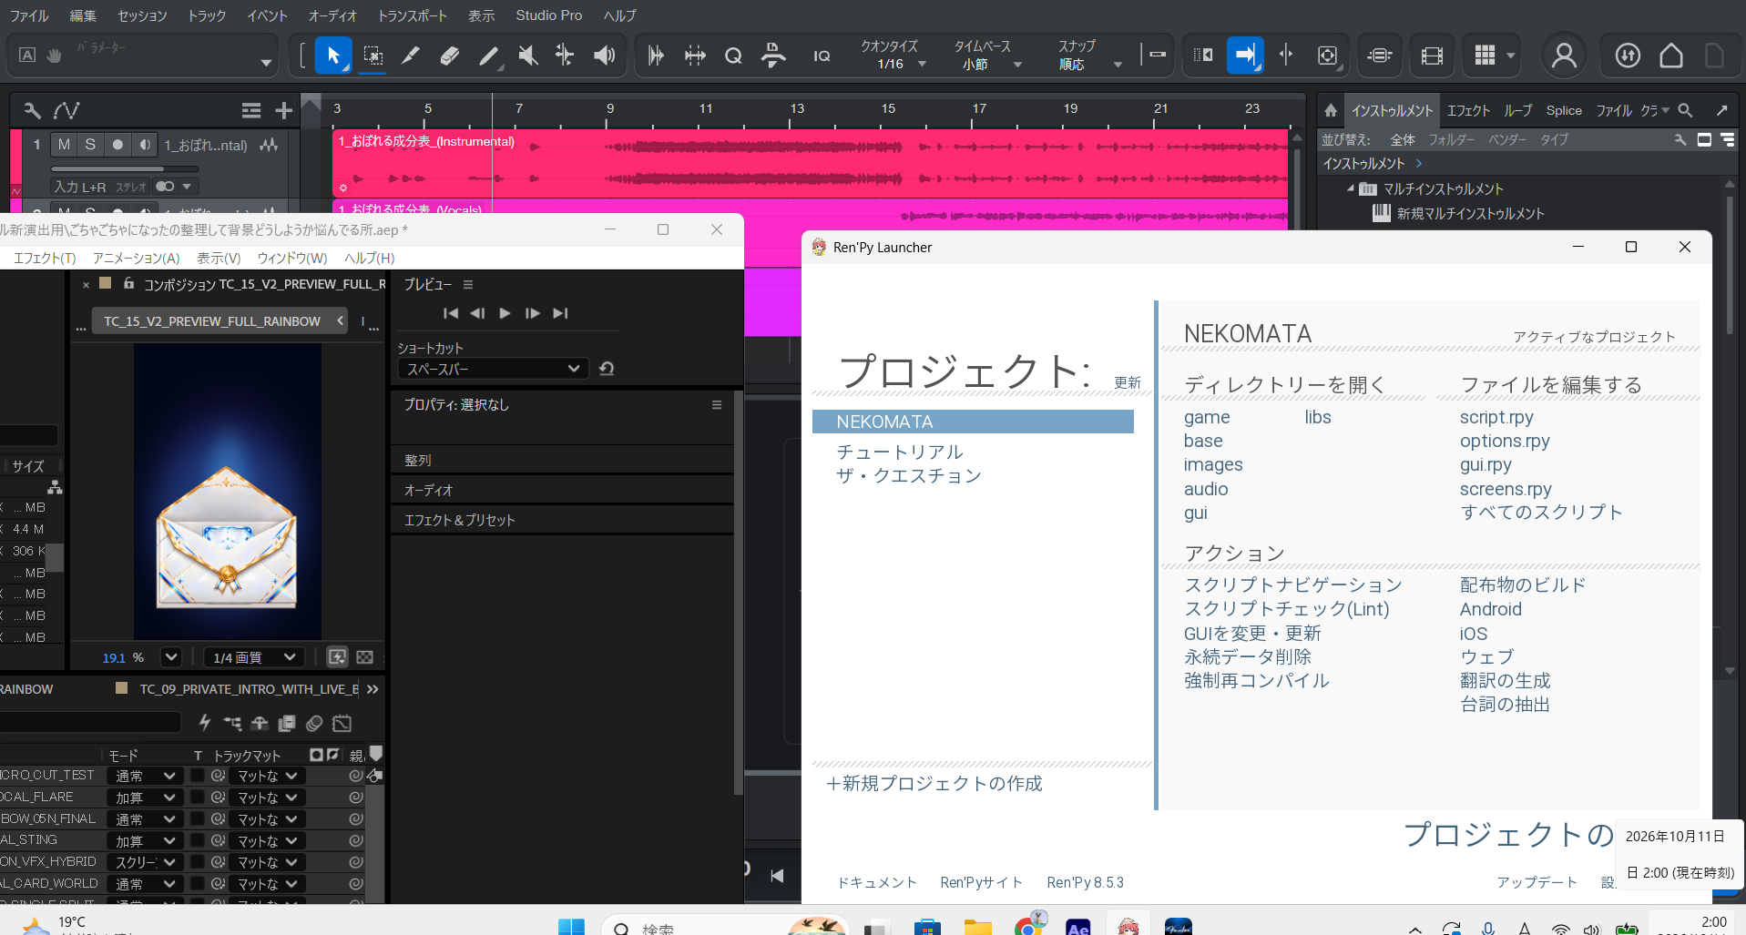Click the IQ quantize icon
Image resolution: width=1746 pixels, height=935 pixels.
point(822,56)
